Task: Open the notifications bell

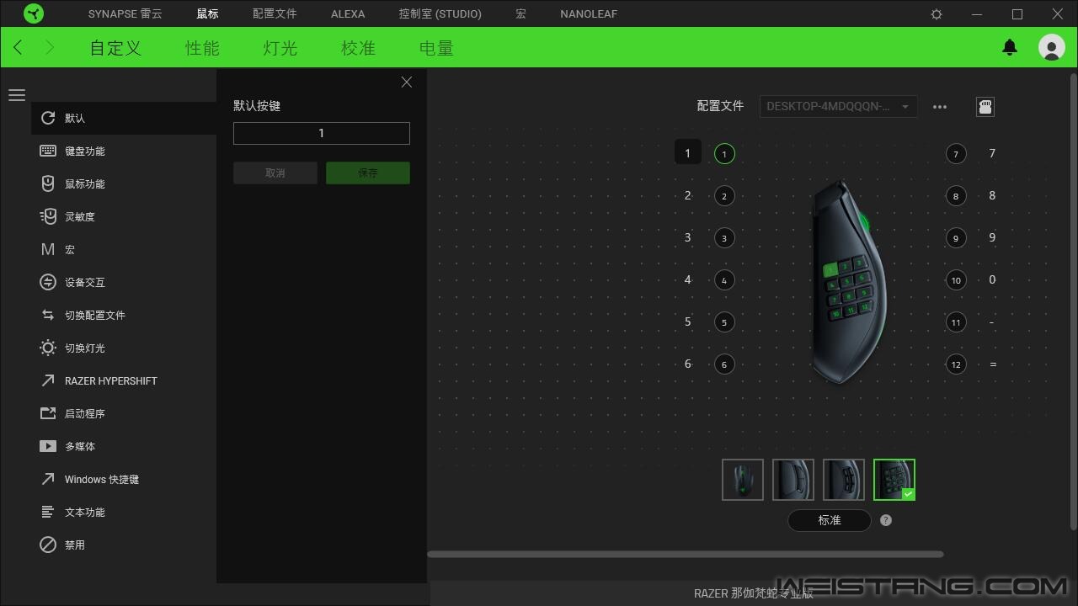Action: [x=1010, y=47]
